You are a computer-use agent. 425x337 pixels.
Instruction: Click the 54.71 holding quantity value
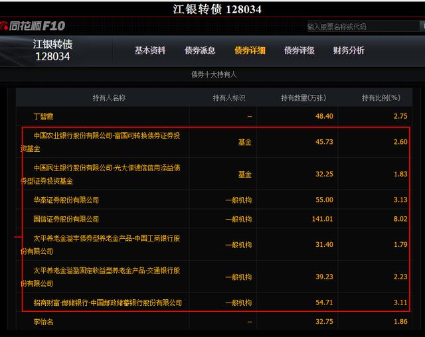(324, 303)
